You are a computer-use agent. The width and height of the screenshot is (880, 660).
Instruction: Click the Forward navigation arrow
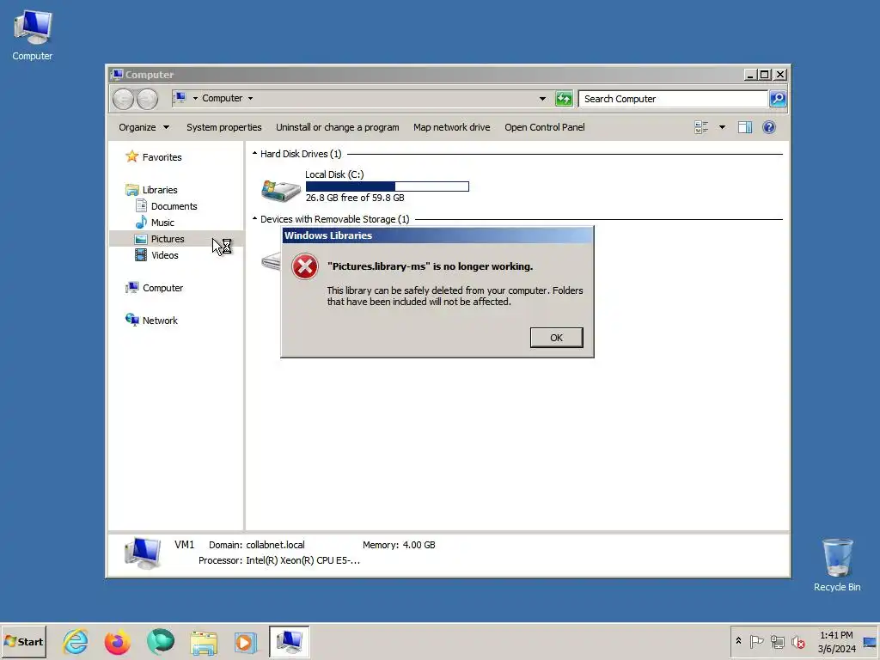click(x=148, y=99)
